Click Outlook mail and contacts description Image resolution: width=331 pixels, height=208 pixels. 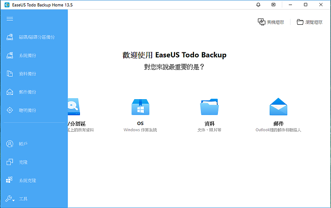(278, 130)
